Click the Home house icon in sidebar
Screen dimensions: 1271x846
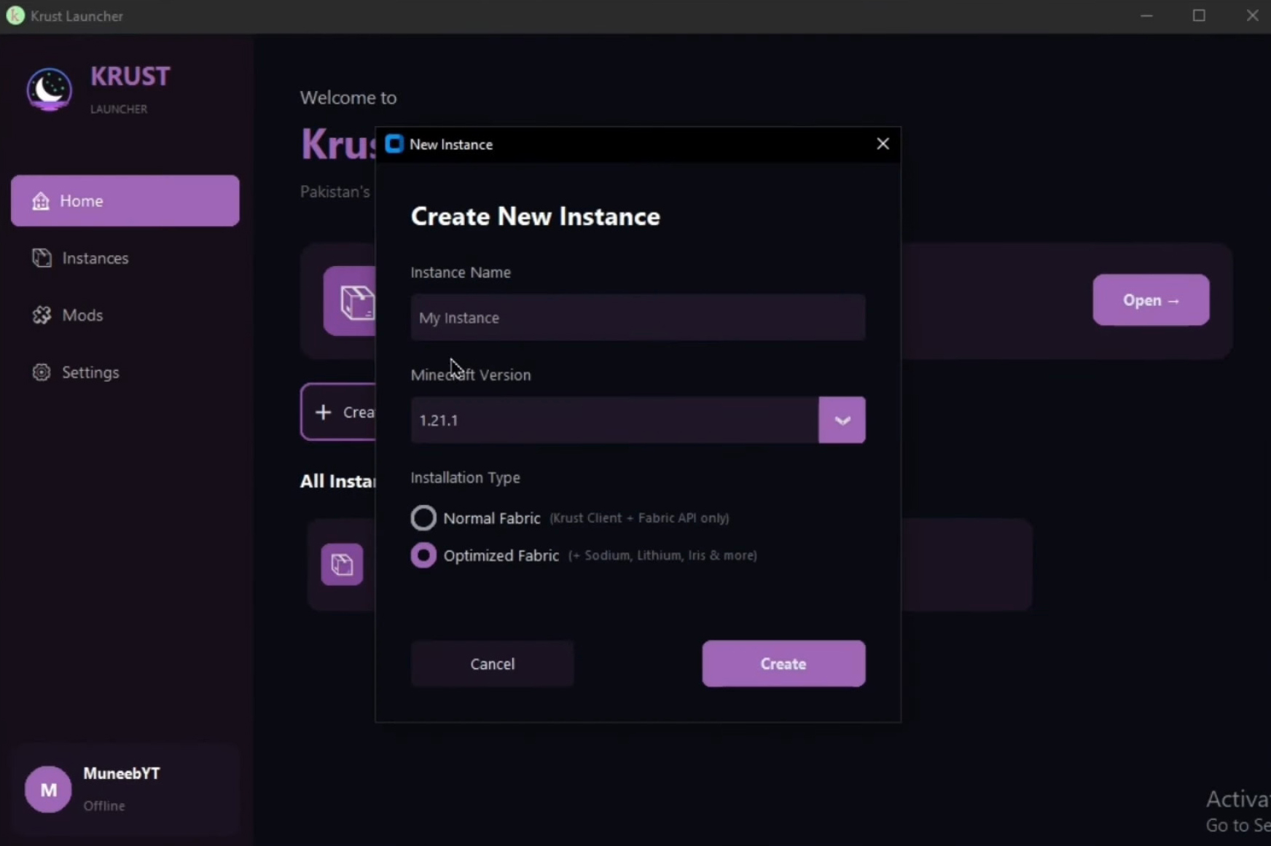pos(41,201)
